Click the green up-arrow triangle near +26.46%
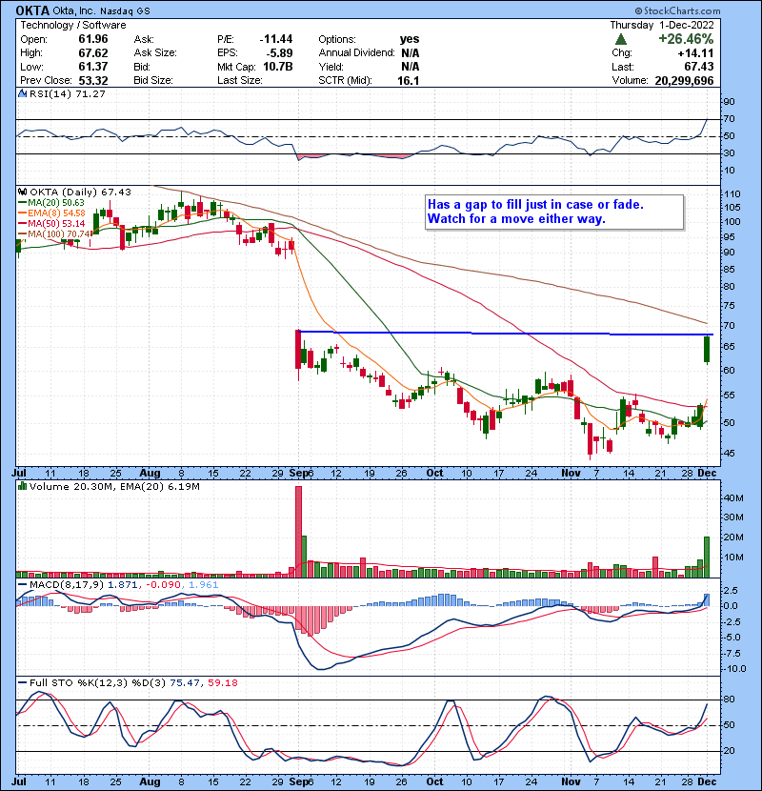762x791 pixels. coord(621,39)
